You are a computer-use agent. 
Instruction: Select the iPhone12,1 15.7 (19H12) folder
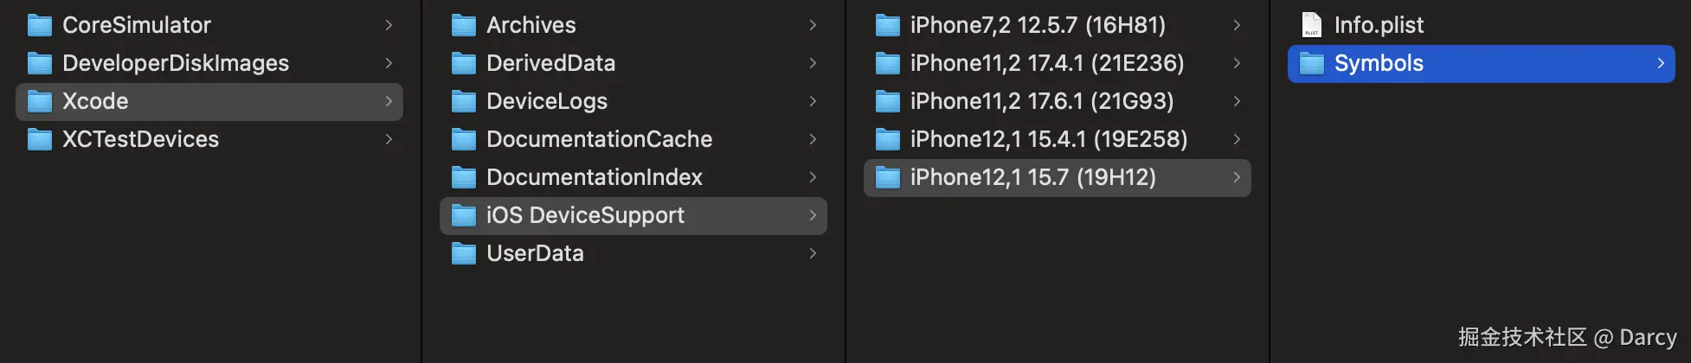[x=1033, y=178]
